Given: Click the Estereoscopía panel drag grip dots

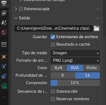Looking at the screenshot, I should coord(98,9).
